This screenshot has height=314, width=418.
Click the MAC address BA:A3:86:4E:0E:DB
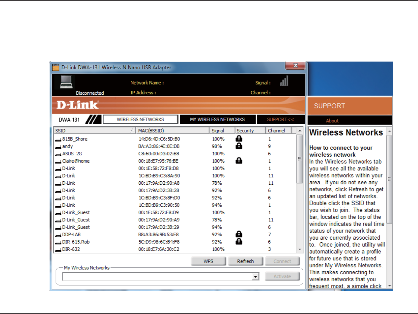(159, 146)
